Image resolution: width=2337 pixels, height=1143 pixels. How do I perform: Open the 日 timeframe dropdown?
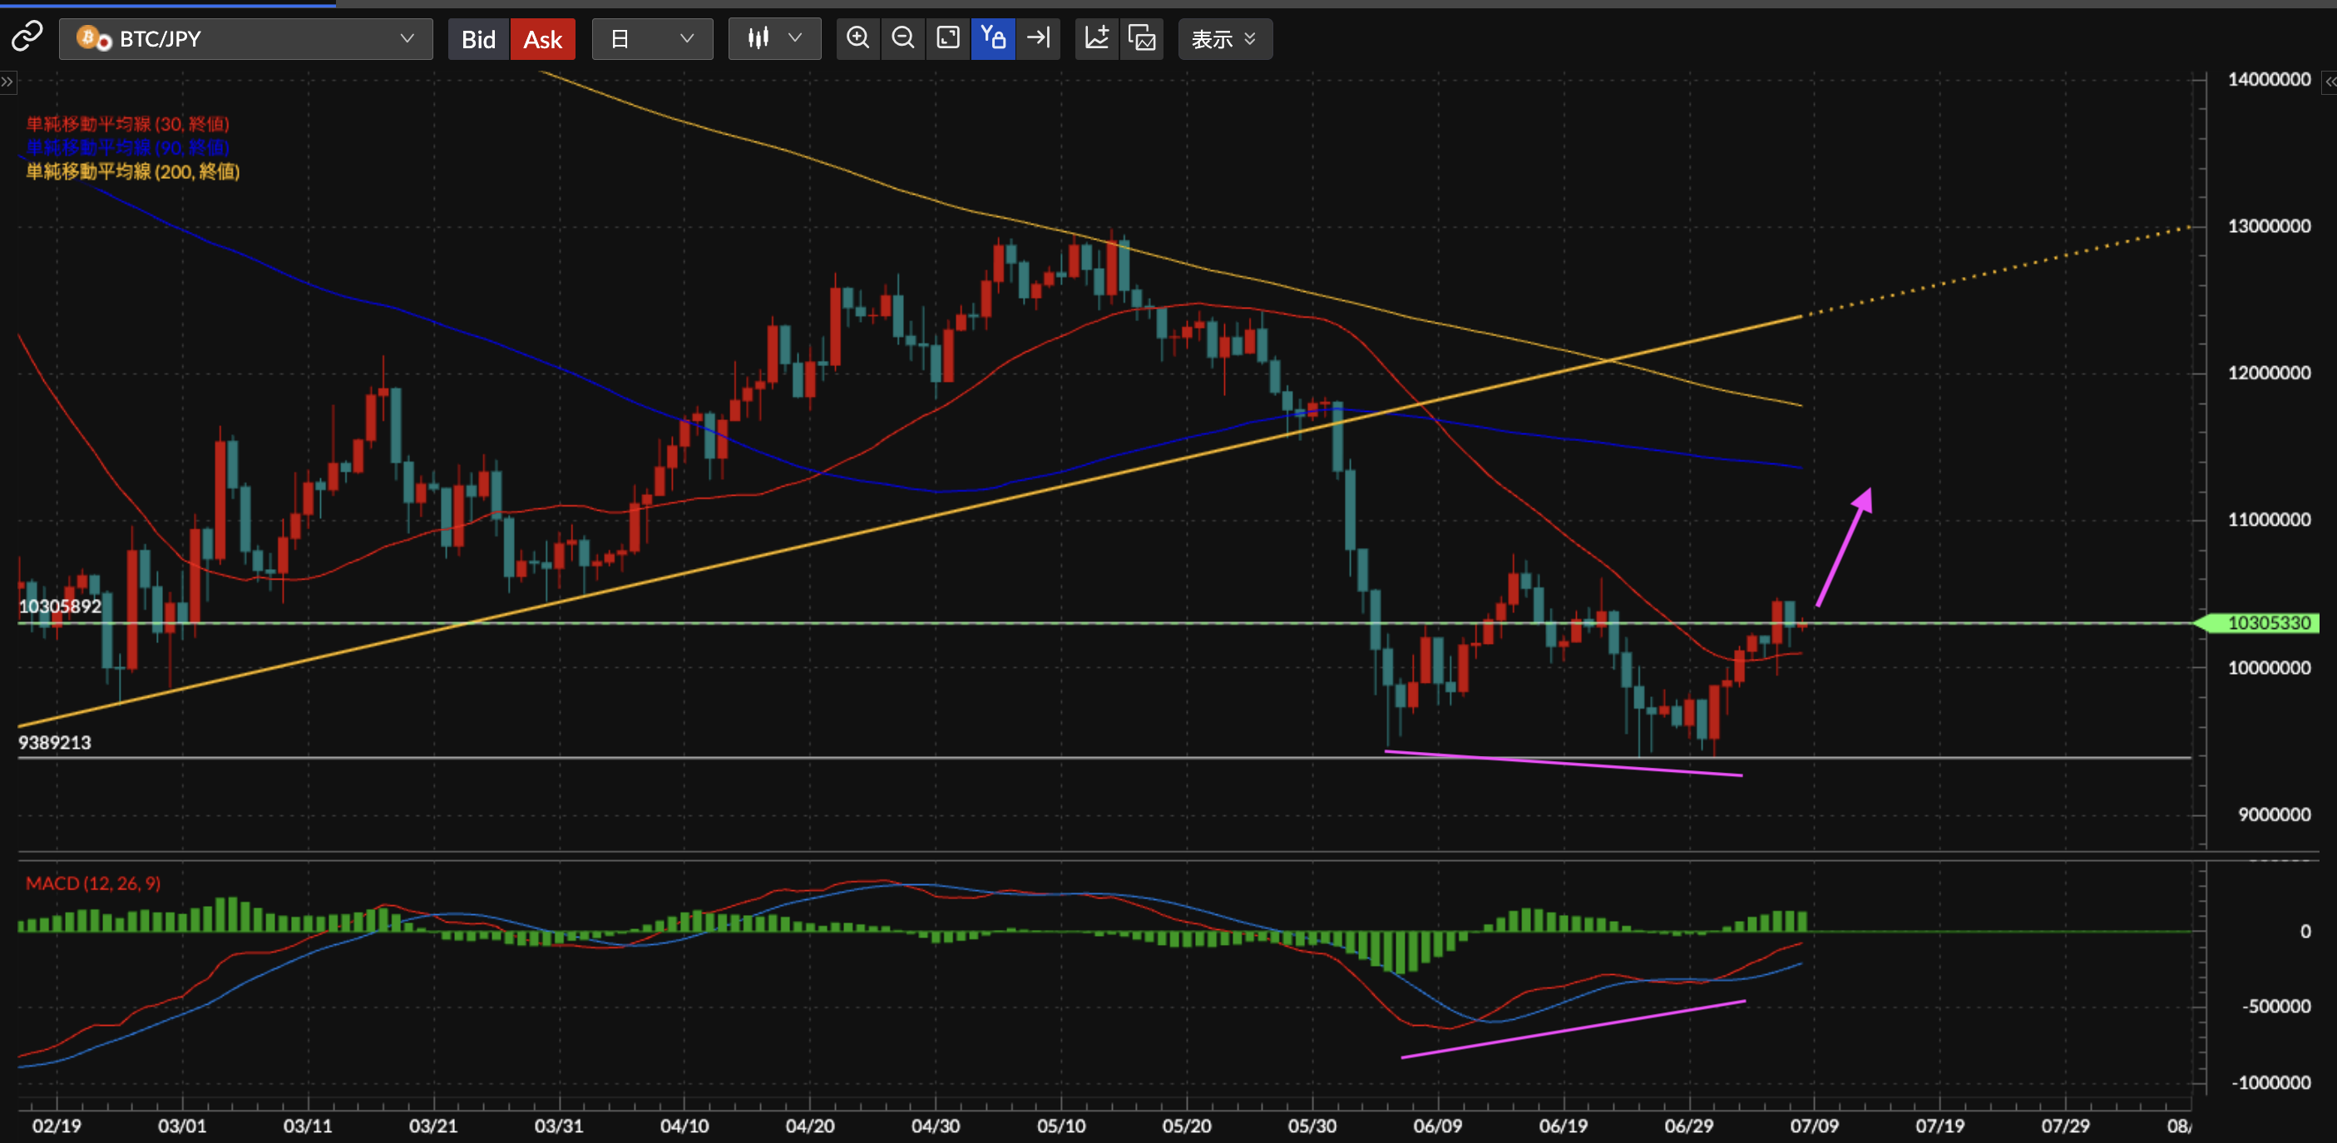(x=652, y=39)
